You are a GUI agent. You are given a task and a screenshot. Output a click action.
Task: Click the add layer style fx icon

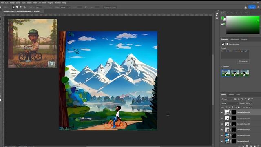pyautogui.click(x=243, y=146)
